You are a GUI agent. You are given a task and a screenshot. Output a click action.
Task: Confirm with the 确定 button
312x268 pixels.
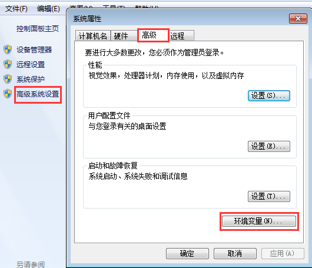pyautogui.click(x=187, y=253)
